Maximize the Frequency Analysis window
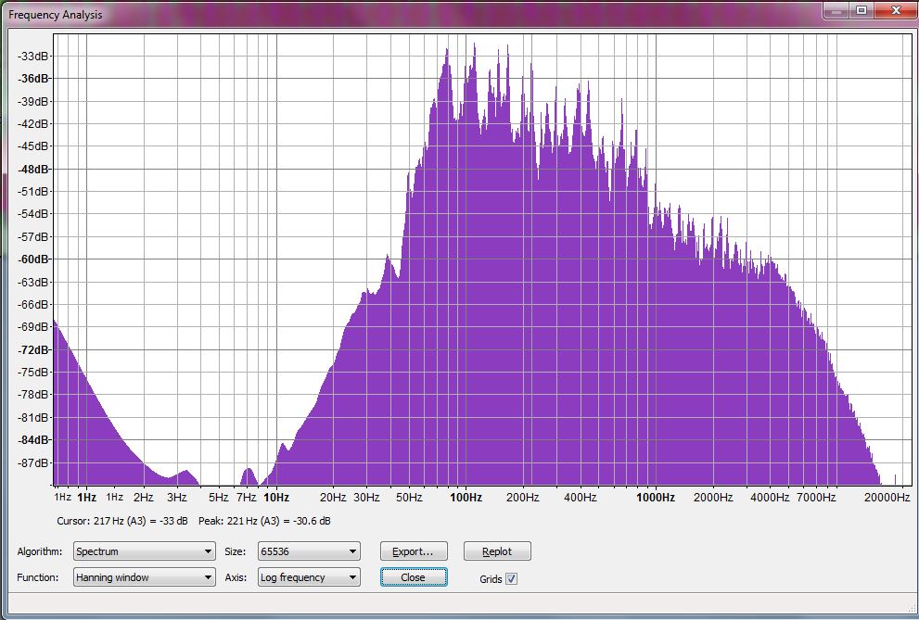The height and width of the screenshot is (620, 919). pos(862,10)
